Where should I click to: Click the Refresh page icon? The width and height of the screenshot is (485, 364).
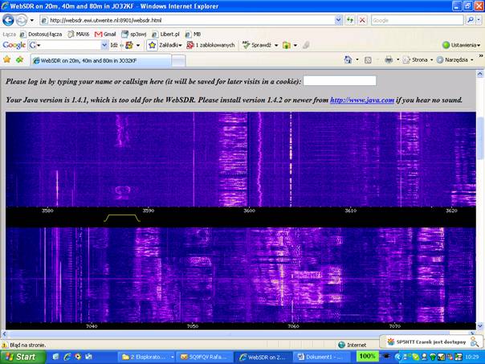point(350,20)
